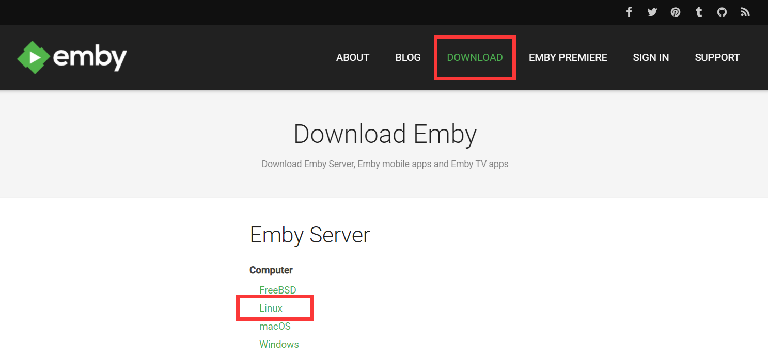Visit the Pinterest page icon
Screen dimensions: 768x358
676,12
